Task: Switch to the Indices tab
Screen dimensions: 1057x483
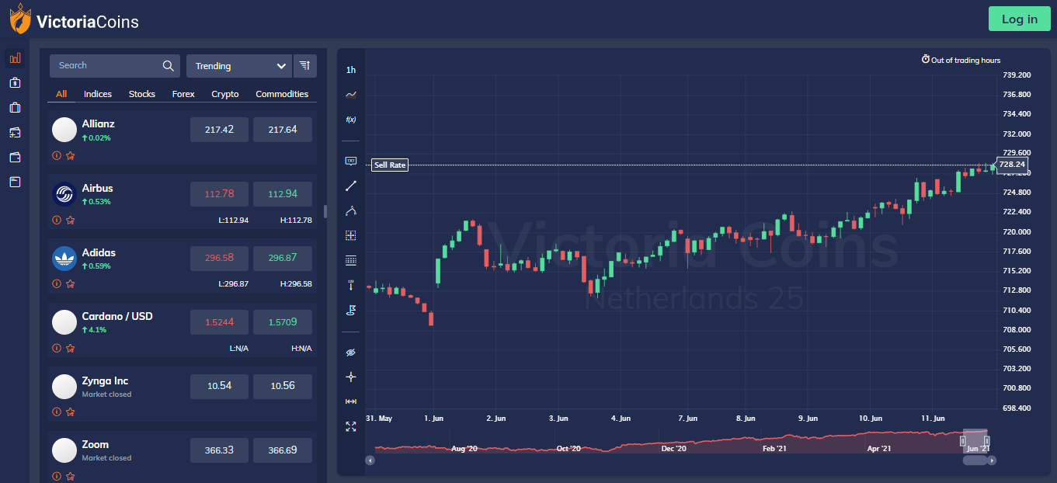Action: pos(98,94)
